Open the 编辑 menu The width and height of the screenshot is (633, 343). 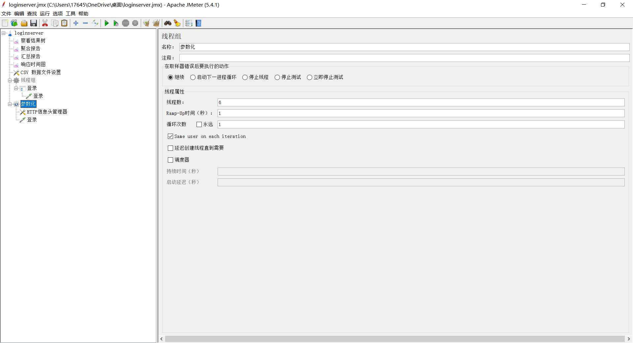(x=19, y=13)
